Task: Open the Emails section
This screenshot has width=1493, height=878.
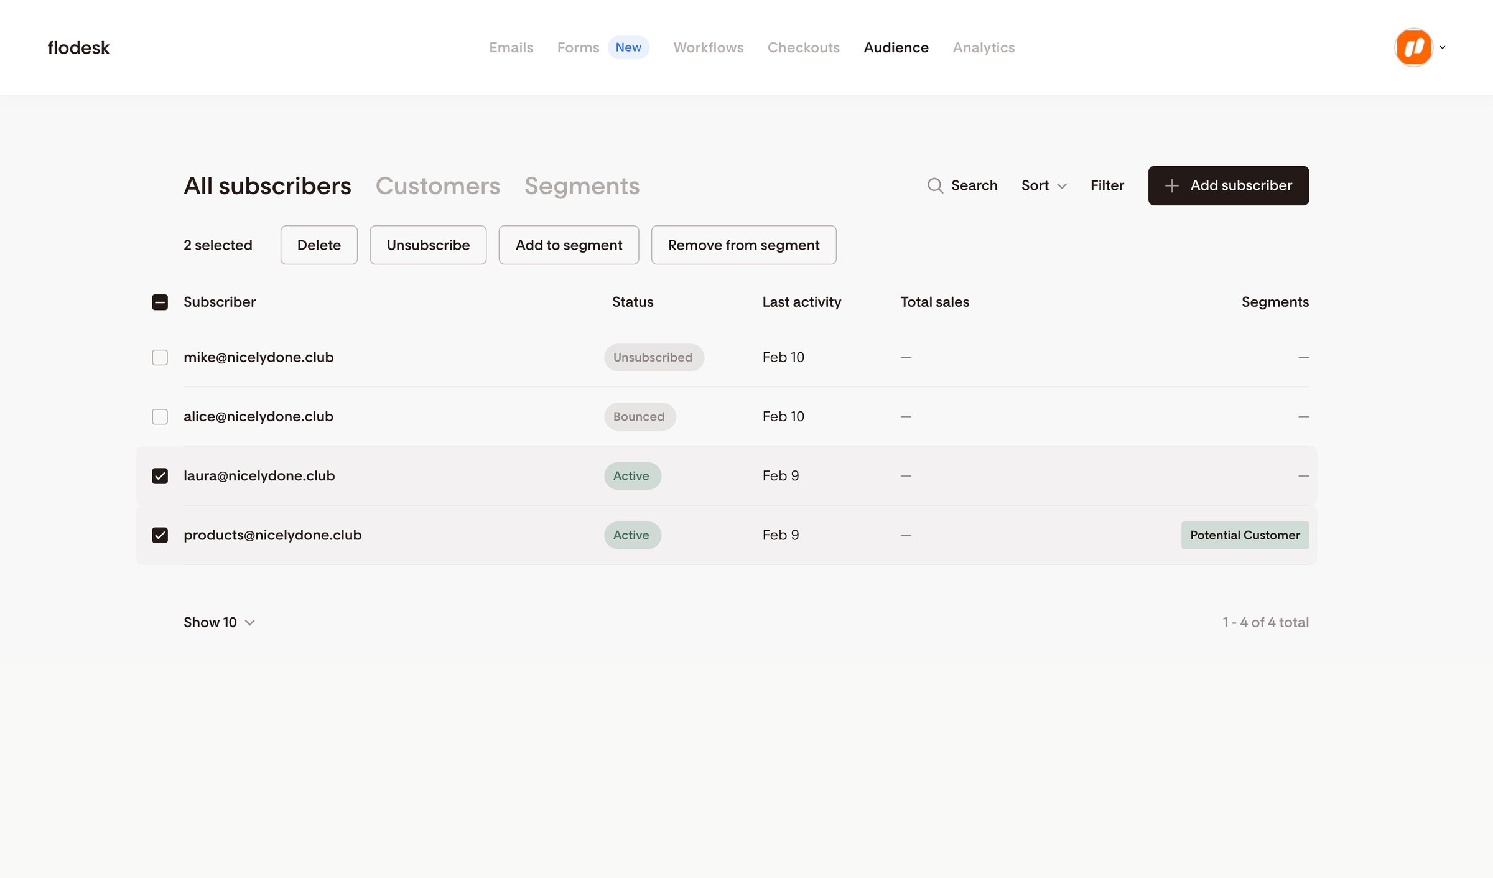Action: pyautogui.click(x=511, y=47)
